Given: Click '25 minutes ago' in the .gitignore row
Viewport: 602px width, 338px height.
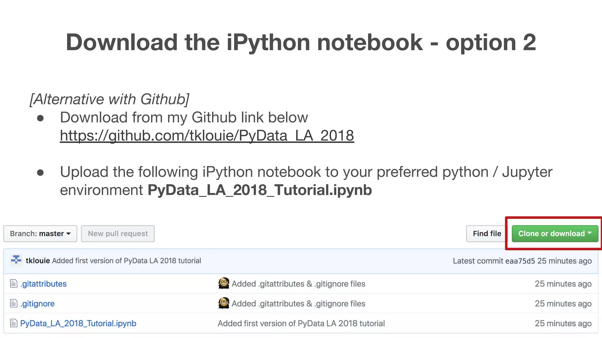Looking at the screenshot, I should pos(563,304).
